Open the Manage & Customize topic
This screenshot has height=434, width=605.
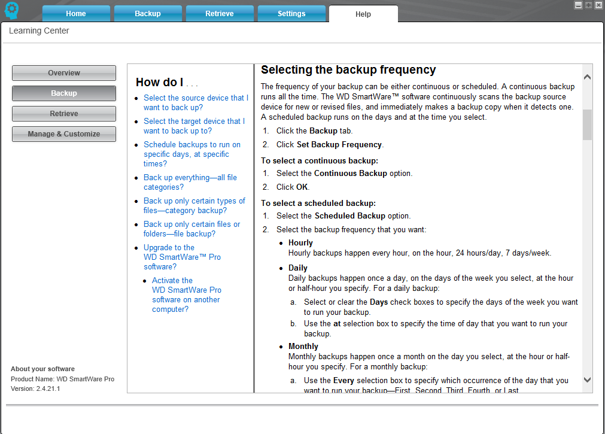pos(64,134)
